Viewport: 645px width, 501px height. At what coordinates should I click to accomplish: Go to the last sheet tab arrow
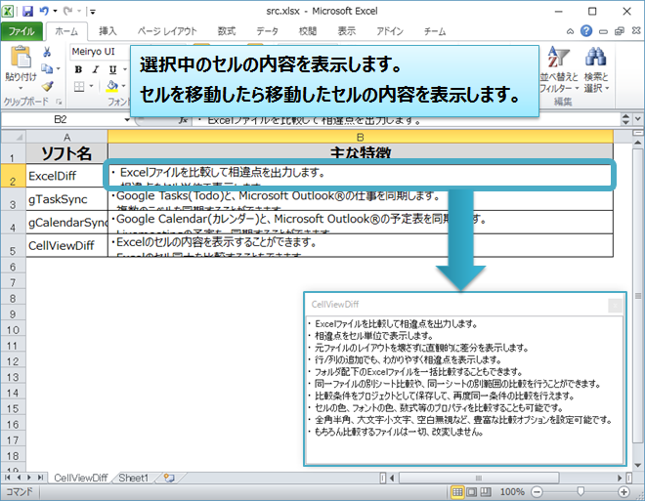pyautogui.click(x=40, y=478)
